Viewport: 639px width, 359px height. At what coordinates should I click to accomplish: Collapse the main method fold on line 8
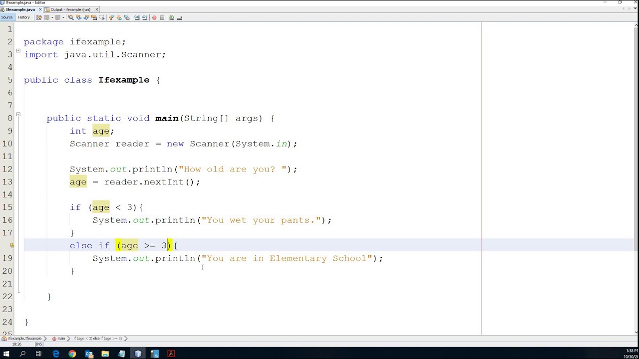18,115
